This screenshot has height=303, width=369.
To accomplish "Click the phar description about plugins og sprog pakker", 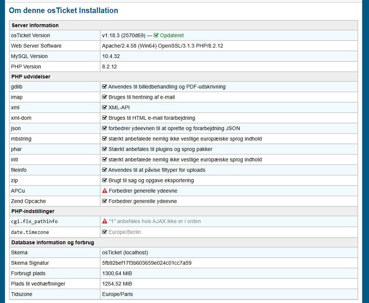I will coord(160,149).
